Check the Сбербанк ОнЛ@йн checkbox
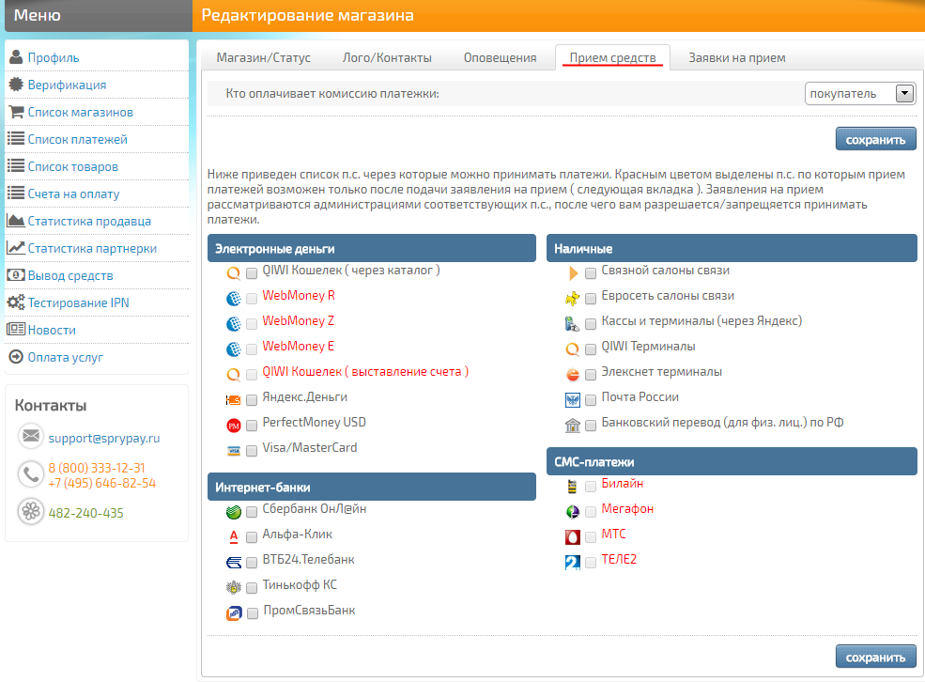The image size is (925, 682). coord(252,511)
